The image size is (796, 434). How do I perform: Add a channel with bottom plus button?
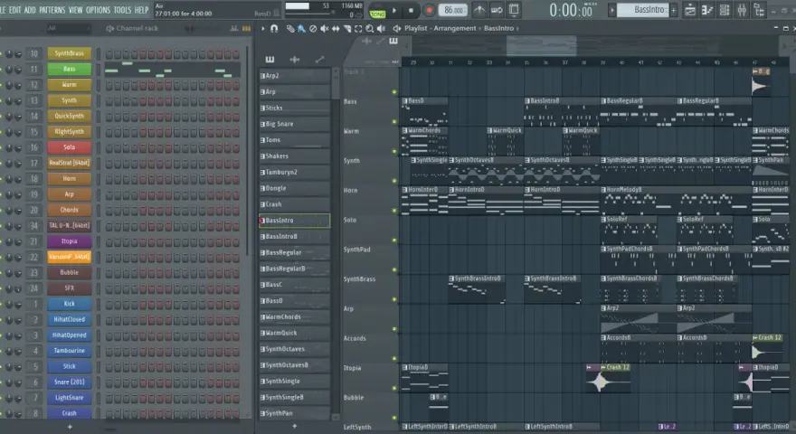[70, 427]
